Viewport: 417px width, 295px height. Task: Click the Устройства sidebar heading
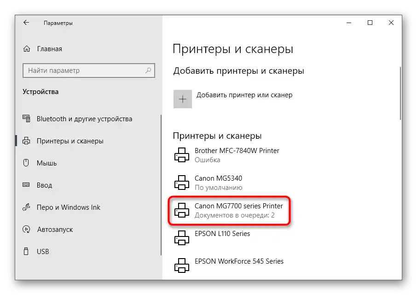(x=41, y=92)
